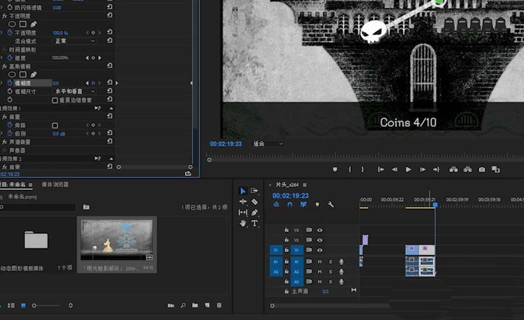Select the Slip tool
524x320 pixels.
click(x=243, y=213)
